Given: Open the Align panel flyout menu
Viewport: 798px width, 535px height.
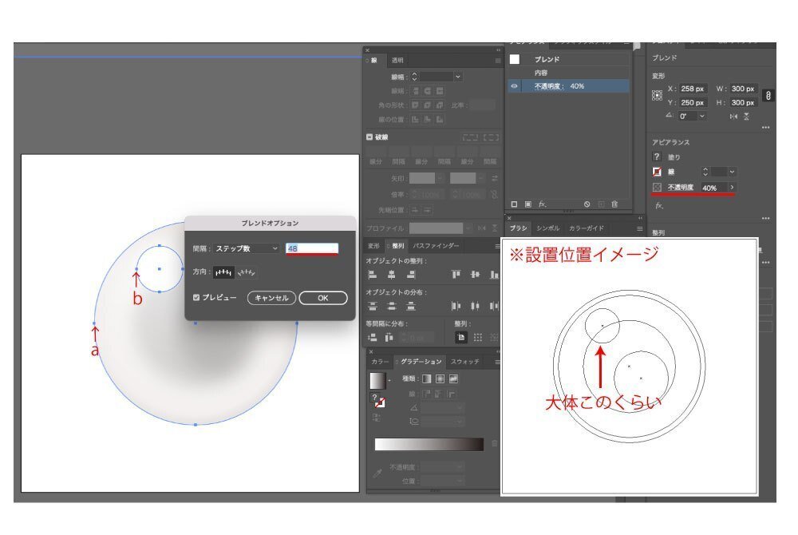Looking at the screenshot, I should (498, 246).
